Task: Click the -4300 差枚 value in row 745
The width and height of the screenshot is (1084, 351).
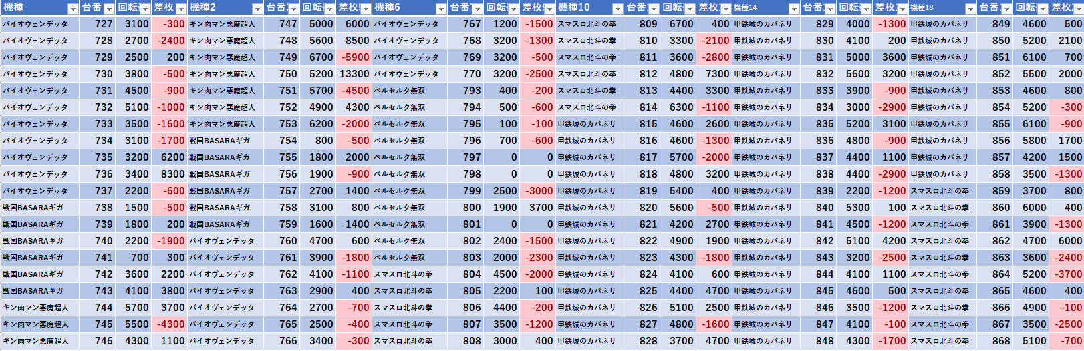Action: click(170, 324)
